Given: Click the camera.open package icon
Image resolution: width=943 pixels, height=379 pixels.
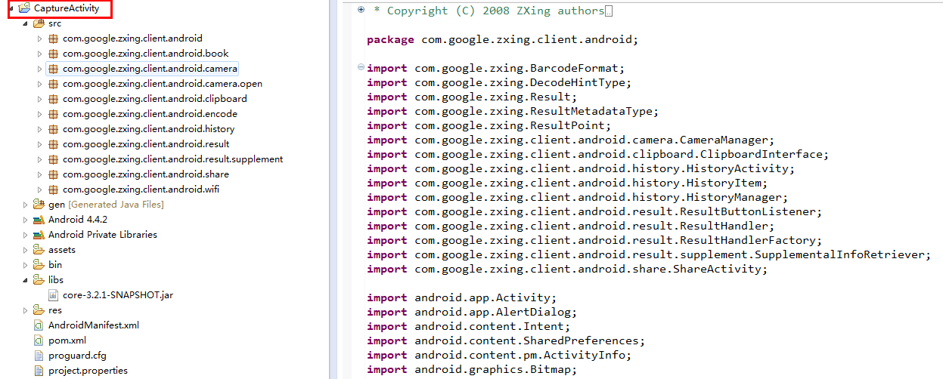Looking at the screenshot, I should pos(53,84).
